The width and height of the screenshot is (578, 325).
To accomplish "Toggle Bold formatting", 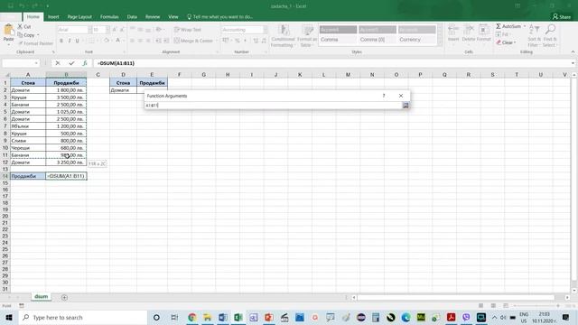I will (x=61, y=41).
